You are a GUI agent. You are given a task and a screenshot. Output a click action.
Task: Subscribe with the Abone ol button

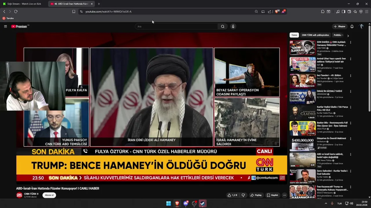[x=49, y=195]
